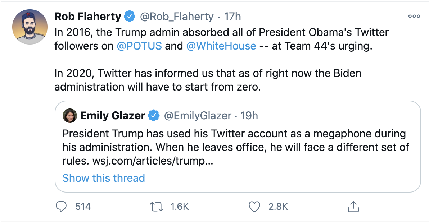Open Emily Glazer's small avatar
This screenshot has height=222, width=429.
tap(69, 116)
